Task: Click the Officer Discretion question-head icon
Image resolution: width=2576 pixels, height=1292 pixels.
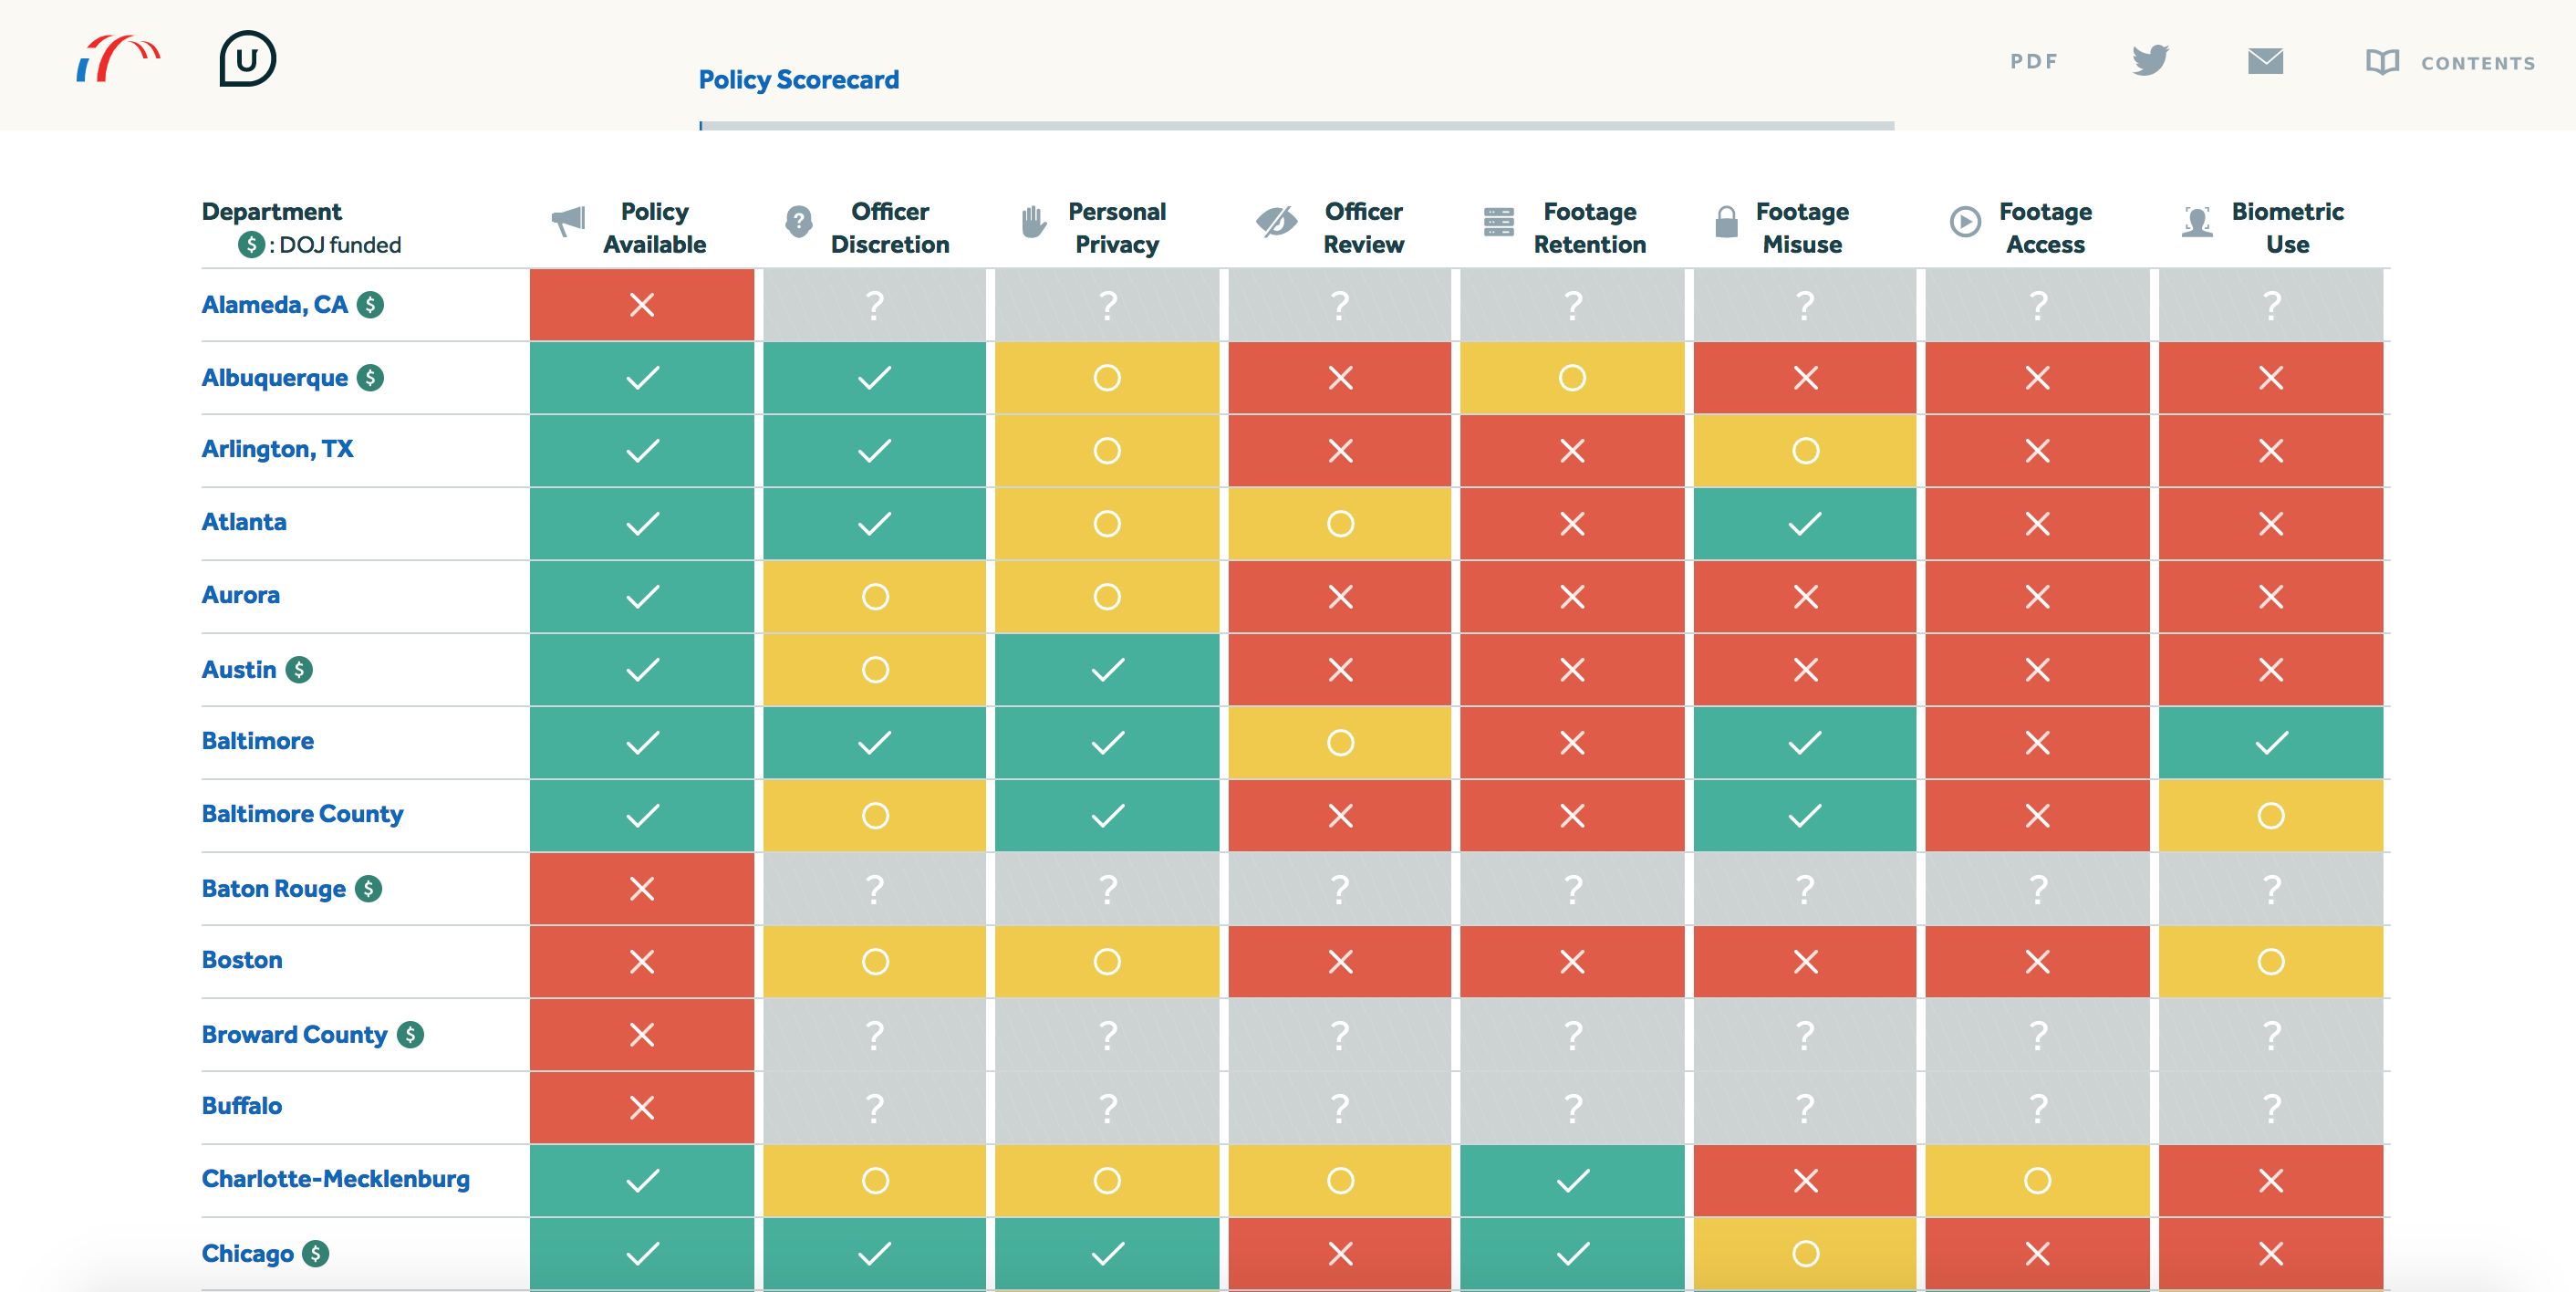Action: click(x=798, y=221)
